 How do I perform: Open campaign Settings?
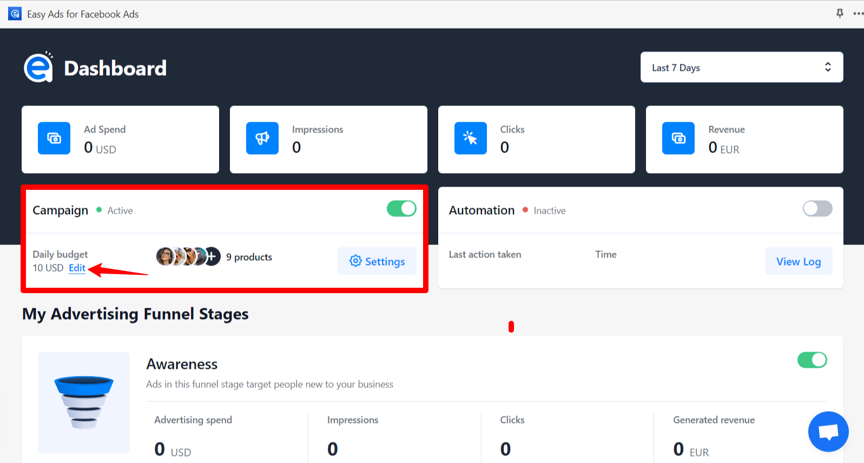377,261
